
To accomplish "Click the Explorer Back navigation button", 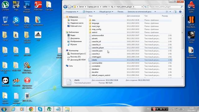I will click(65, 7).
